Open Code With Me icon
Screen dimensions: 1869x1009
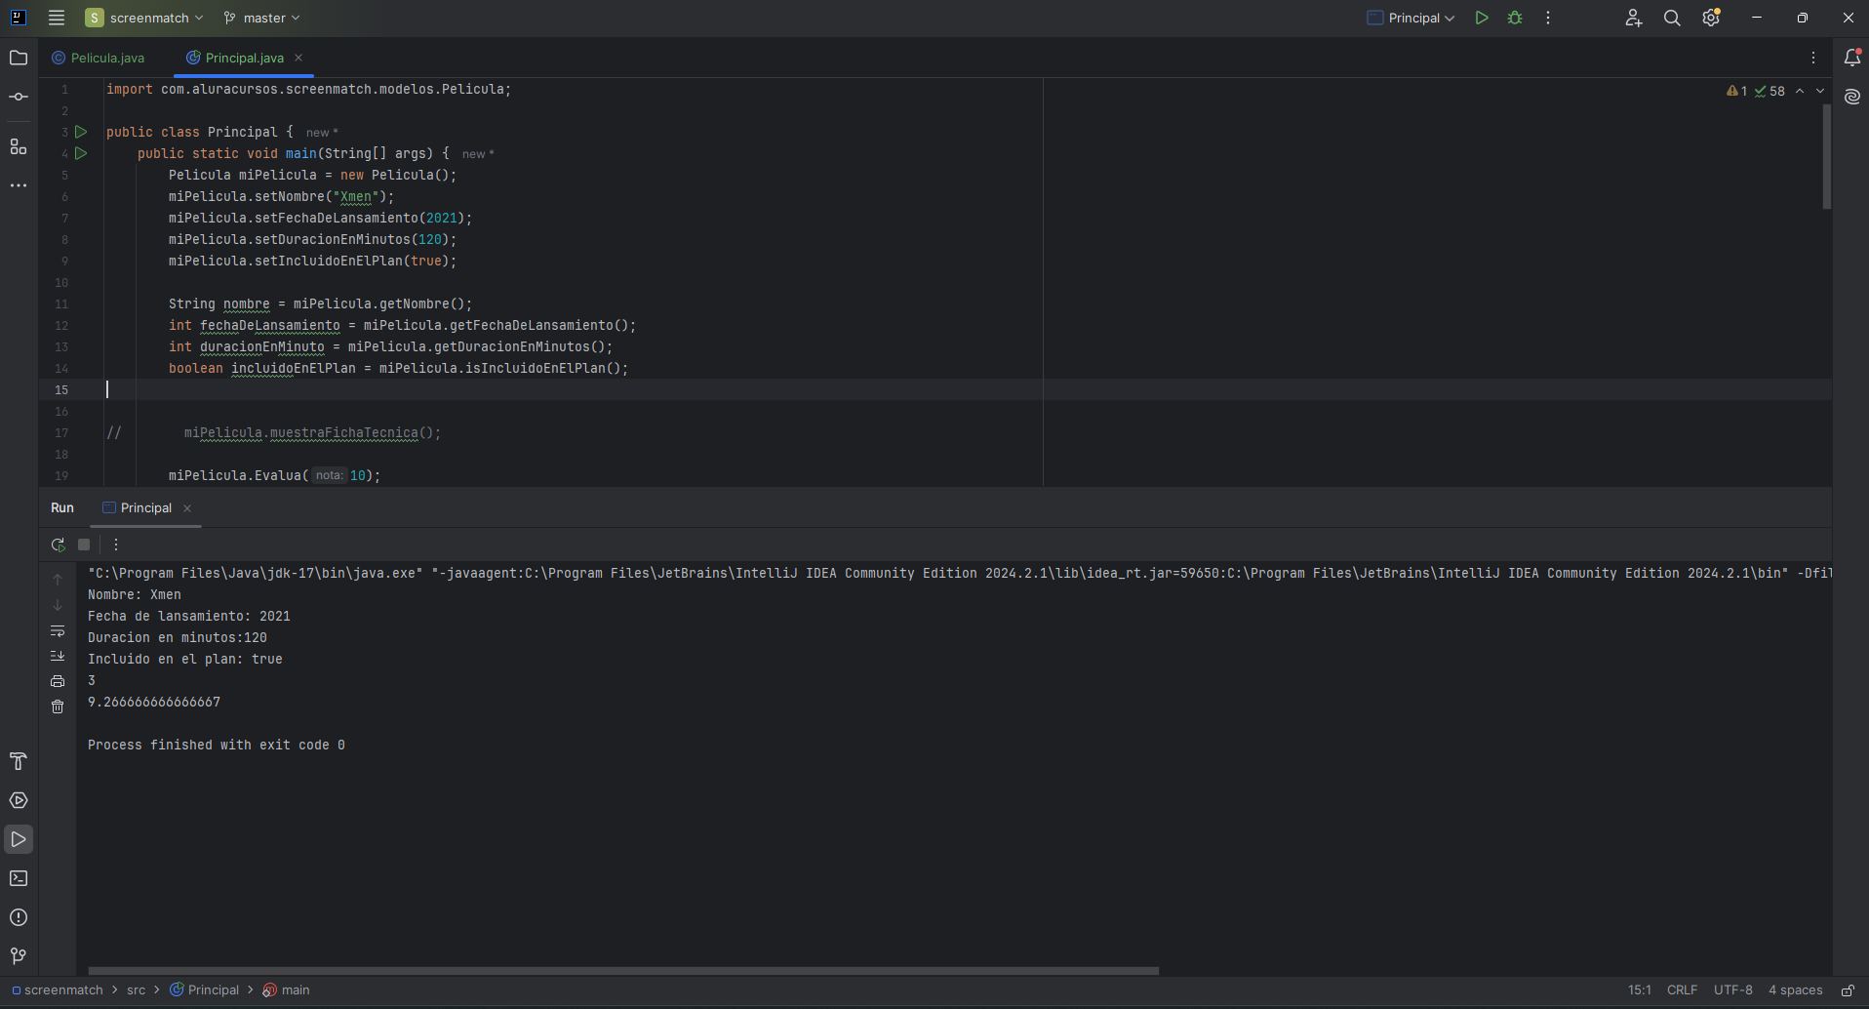coord(1634,18)
